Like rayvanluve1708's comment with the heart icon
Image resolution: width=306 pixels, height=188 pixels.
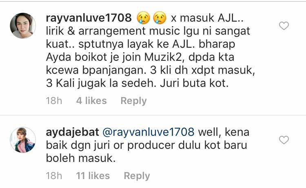click(x=284, y=26)
